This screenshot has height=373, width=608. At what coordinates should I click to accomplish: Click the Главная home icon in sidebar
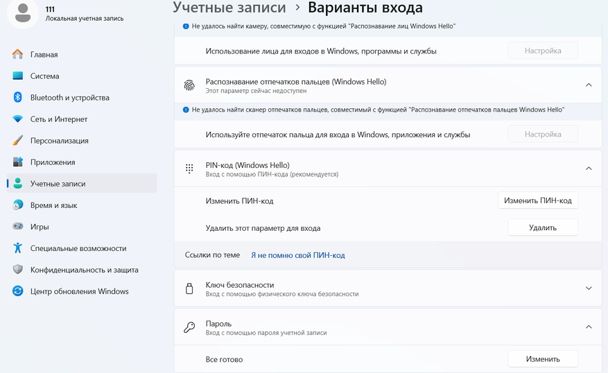18,55
